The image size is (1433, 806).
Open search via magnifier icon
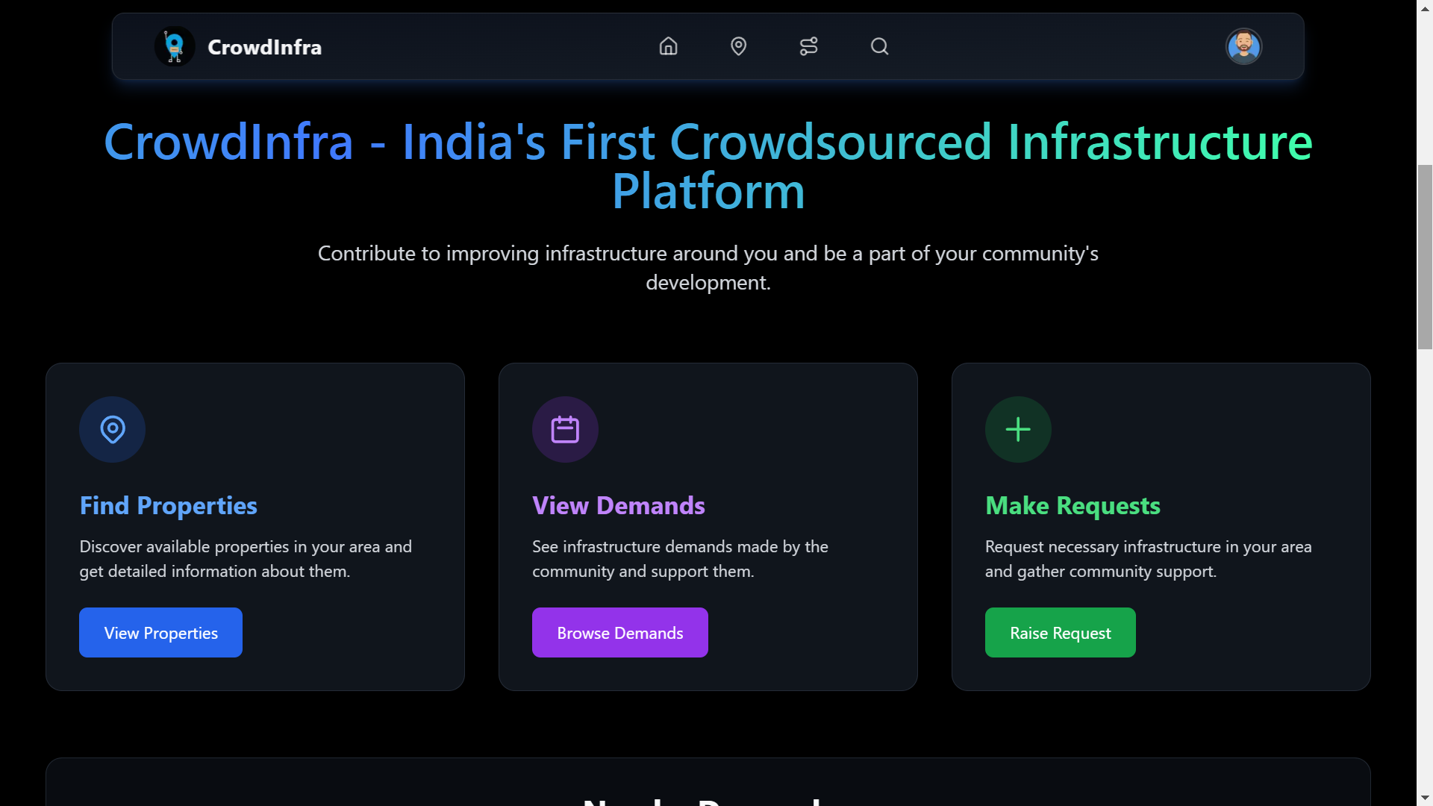pyautogui.click(x=879, y=46)
